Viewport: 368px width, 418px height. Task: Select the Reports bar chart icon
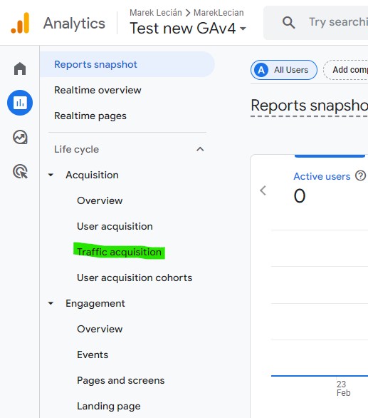pos(20,103)
